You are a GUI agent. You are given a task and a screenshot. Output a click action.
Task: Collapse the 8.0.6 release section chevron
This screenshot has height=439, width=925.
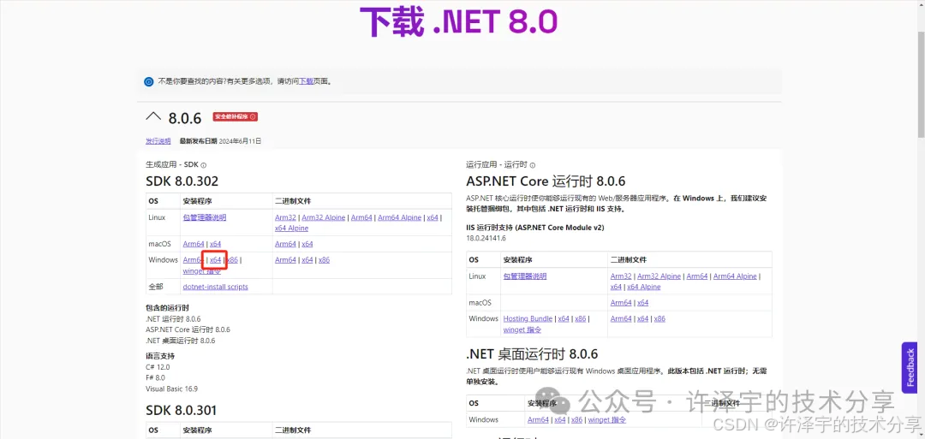(152, 116)
